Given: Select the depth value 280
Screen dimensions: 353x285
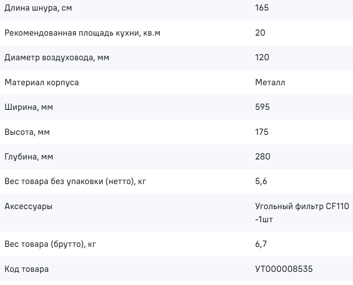Looking at the screenshot, I should (262, 156).
